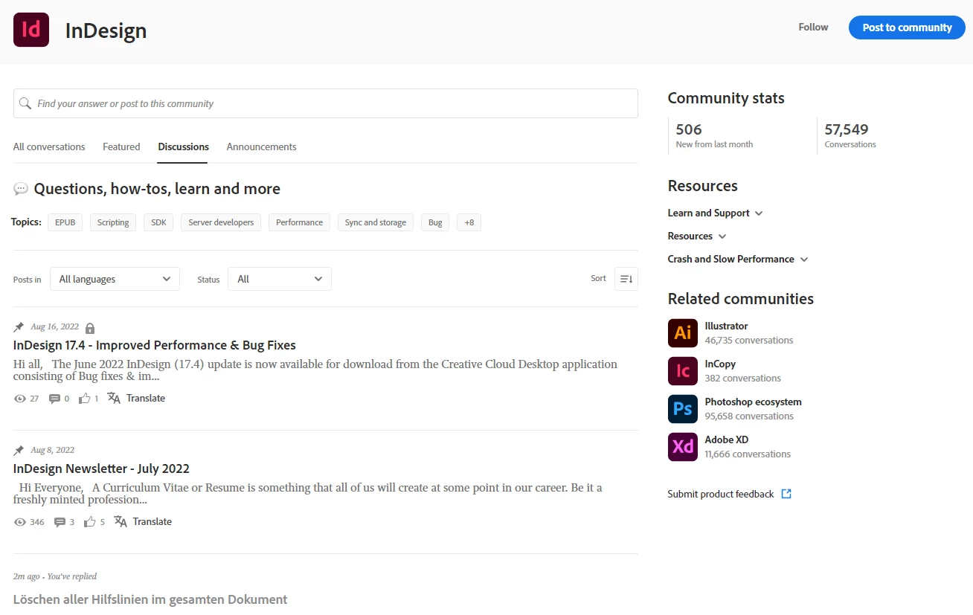
Task: Expand Learn and Support resources
Action: point(715,213)
